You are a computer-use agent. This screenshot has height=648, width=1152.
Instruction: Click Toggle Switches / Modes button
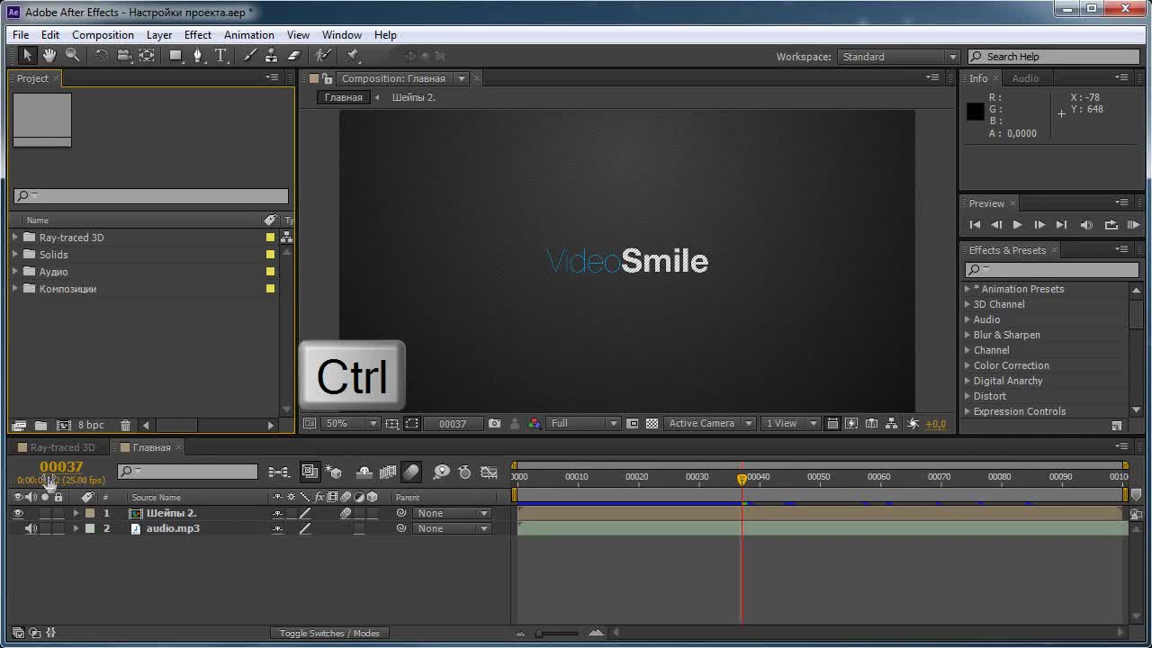pos(329,633)
